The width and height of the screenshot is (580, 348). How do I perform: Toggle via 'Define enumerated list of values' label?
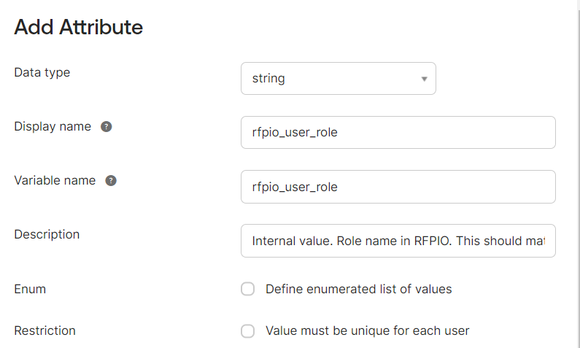[358, 289]
